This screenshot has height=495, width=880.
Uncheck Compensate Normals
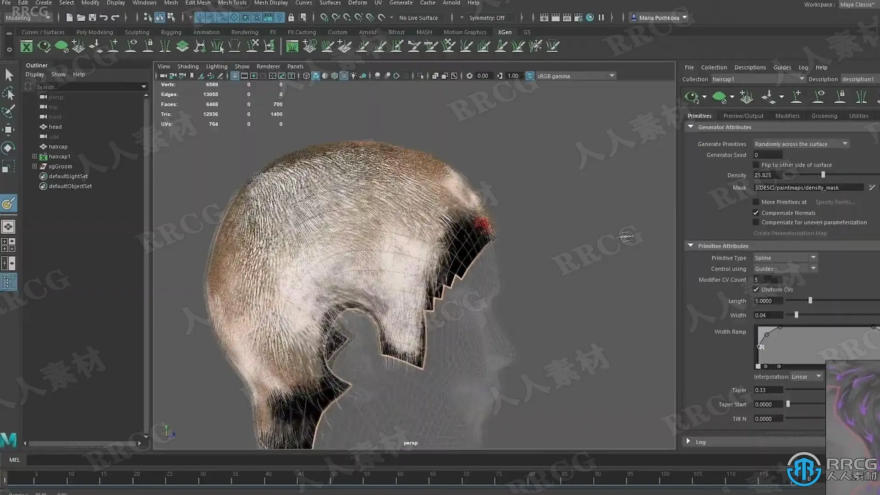pyautogui.click(x=756, y=213)
